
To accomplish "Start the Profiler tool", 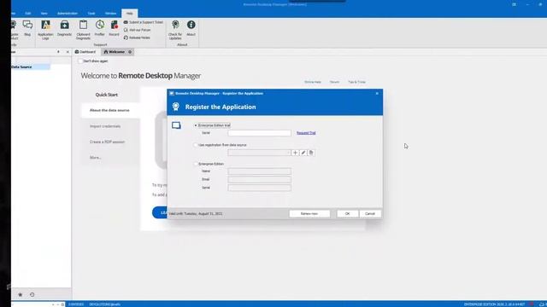I will 99,28.
